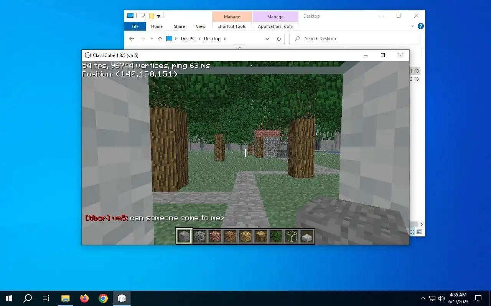Click Desktop in the address path
Viewport: 491px width, 306px height.
click(x=212, y=39)
